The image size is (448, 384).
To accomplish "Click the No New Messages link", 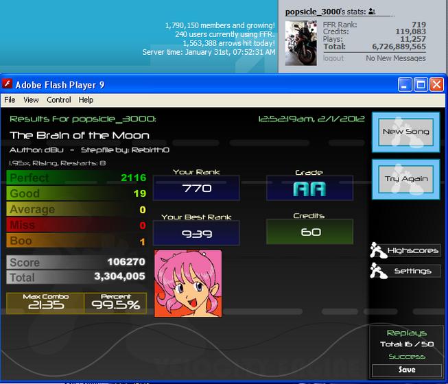I will 396,58.
